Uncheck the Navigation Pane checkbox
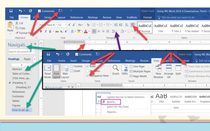 (87, 76)
